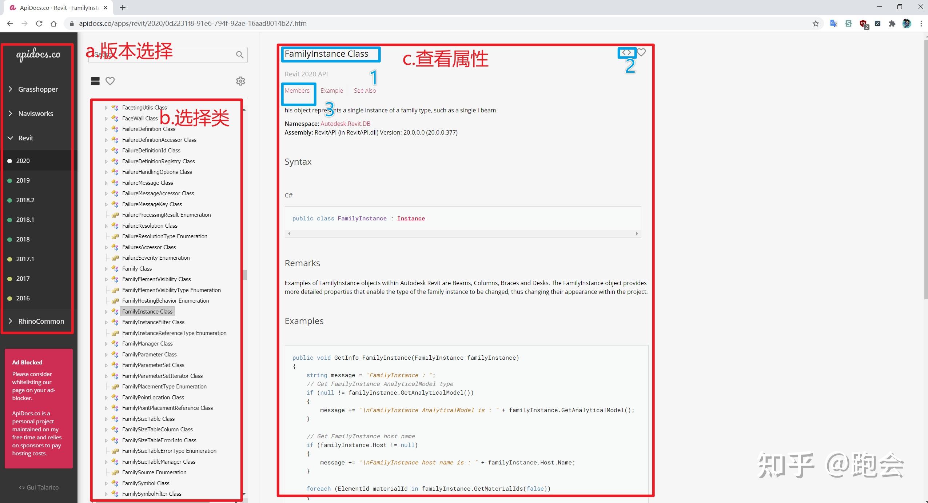Expand the FaceWall Class node

pos(106,119)
